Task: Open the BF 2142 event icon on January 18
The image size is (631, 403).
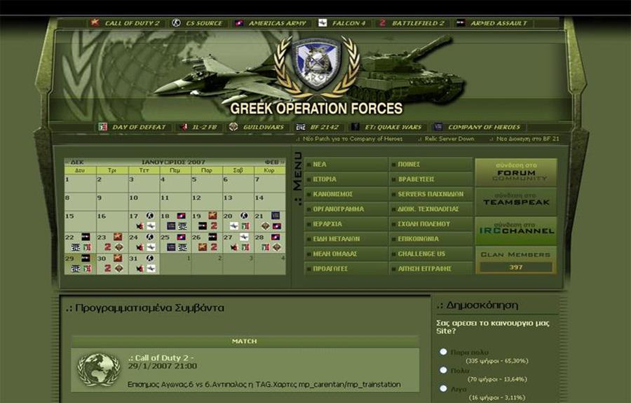Action: point(182,226)
